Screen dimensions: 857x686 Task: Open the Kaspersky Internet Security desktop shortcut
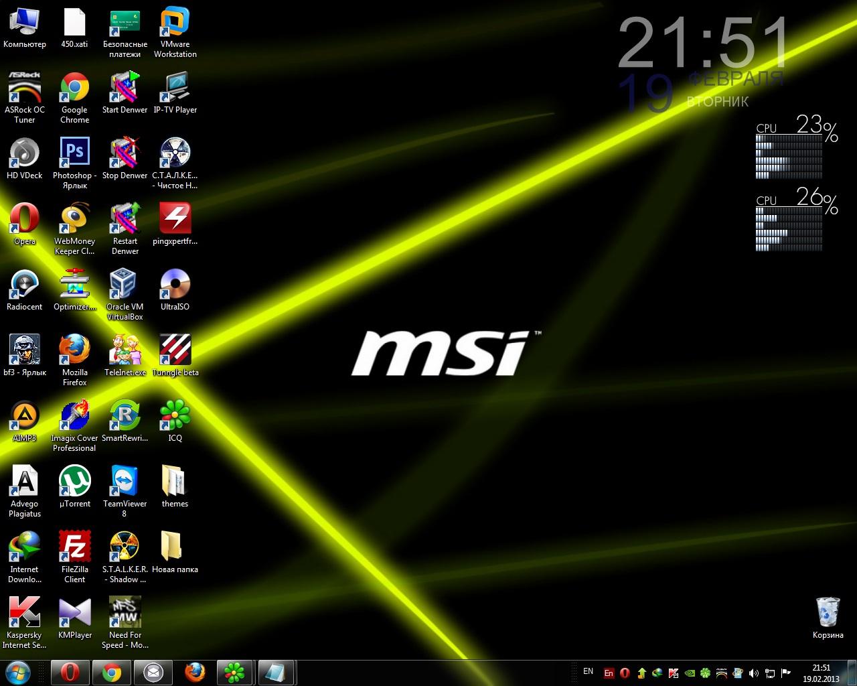24,613
